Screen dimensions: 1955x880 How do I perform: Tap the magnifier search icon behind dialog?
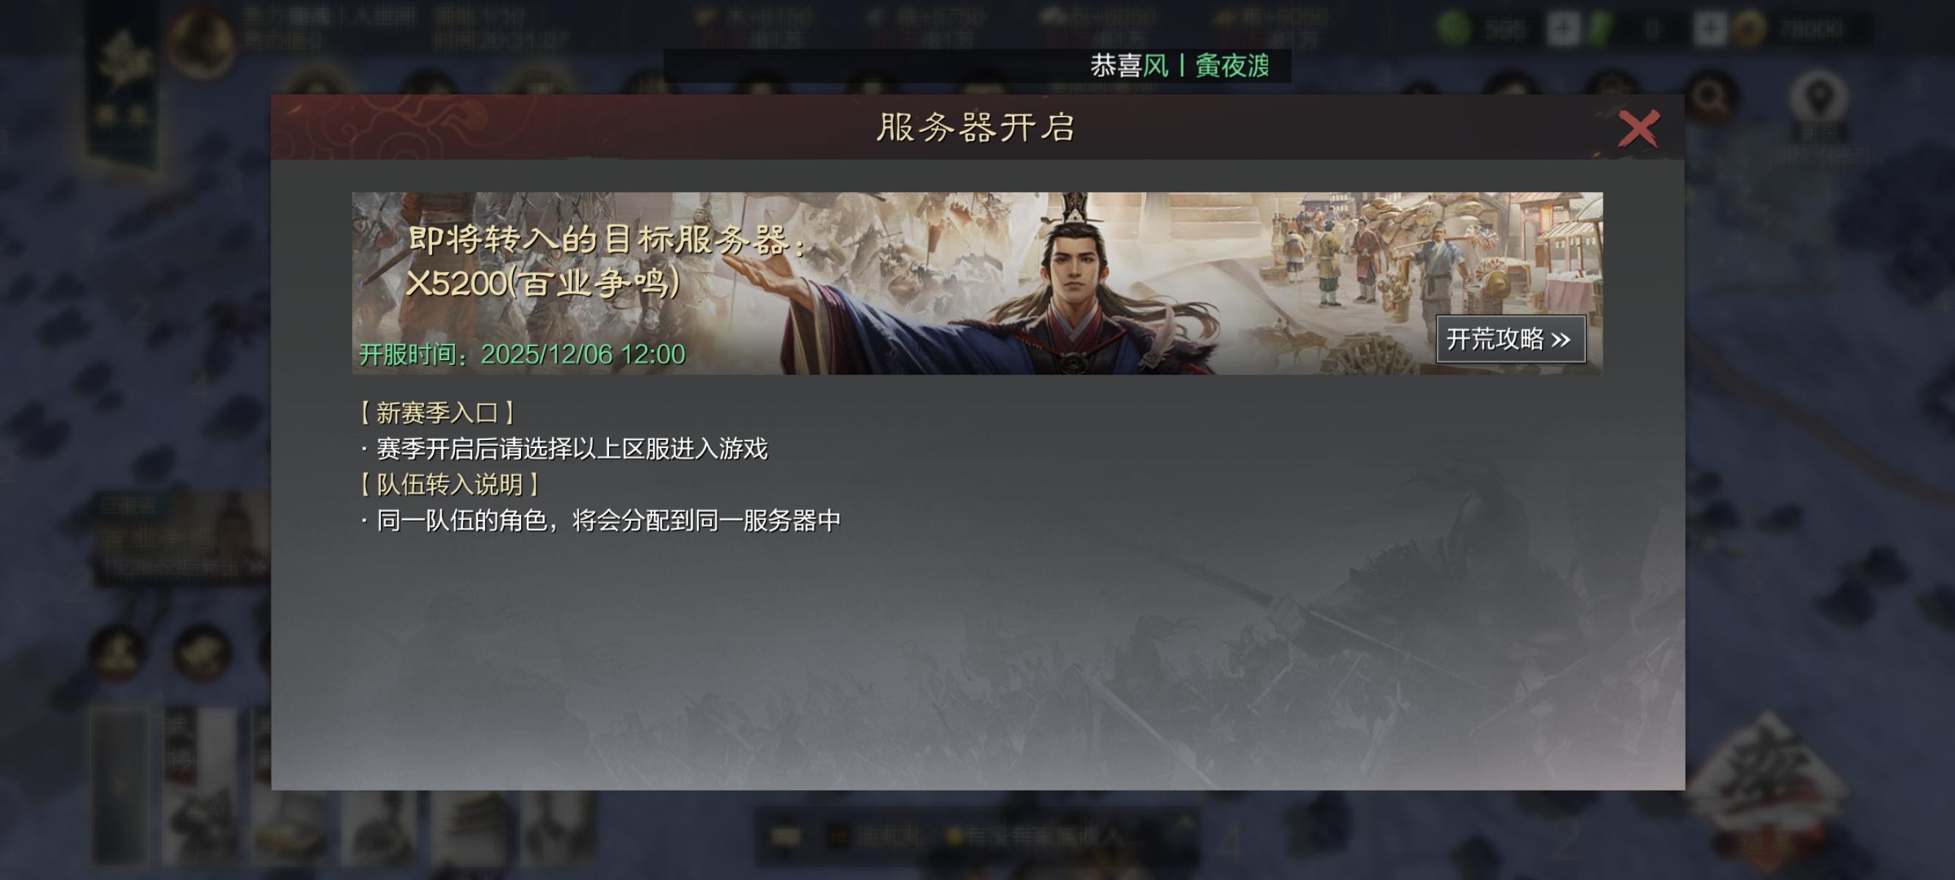pos(1711,98)
